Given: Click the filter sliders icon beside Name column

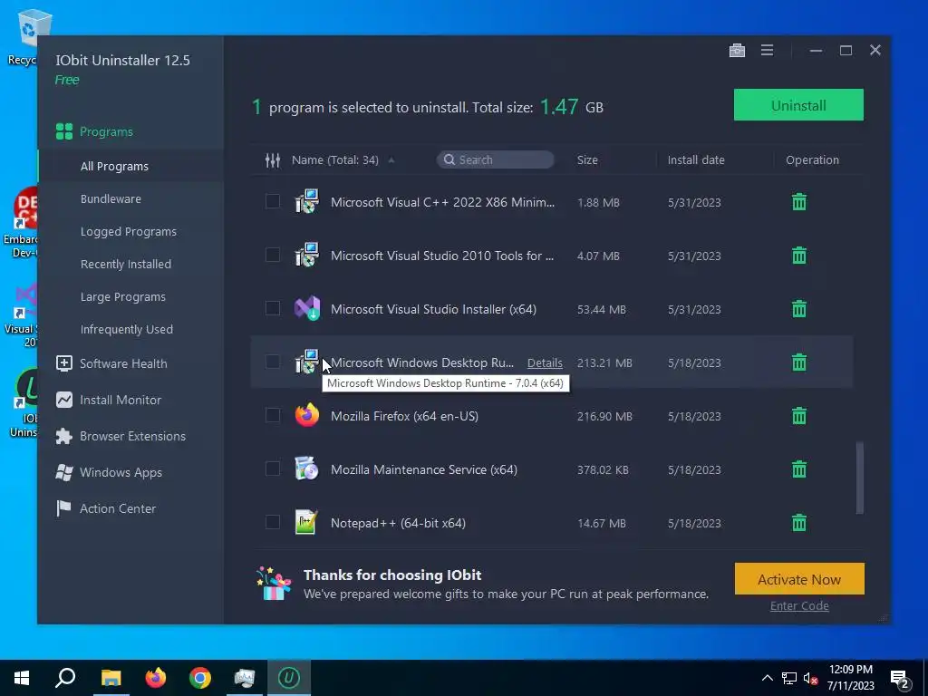Looking at the screenshot, I should 273,159.
